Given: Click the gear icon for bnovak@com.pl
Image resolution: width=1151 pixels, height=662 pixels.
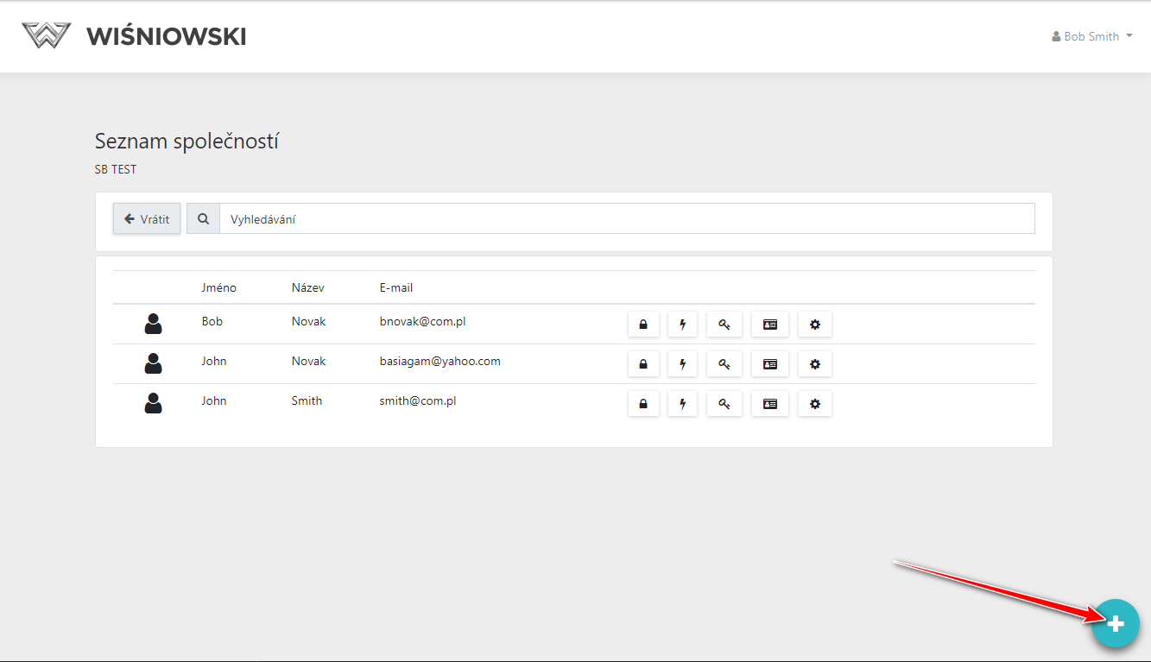Looking at the screenshot, I should (814, 325).
